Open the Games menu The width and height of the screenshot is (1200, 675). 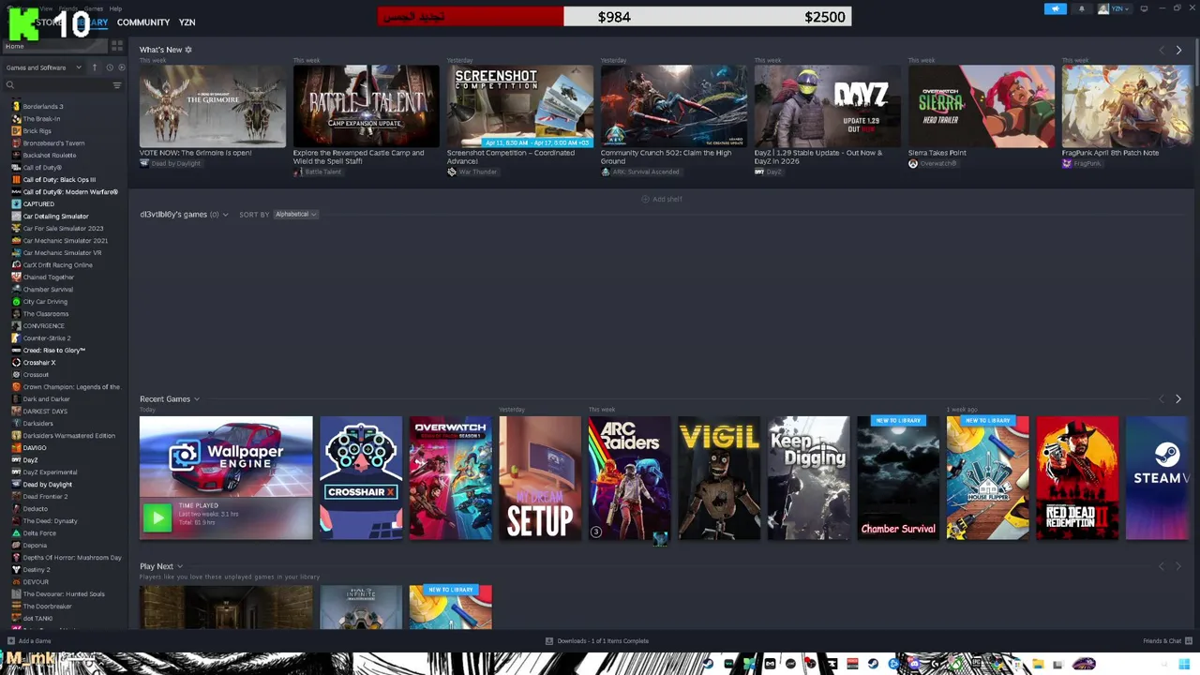point(94,8)
